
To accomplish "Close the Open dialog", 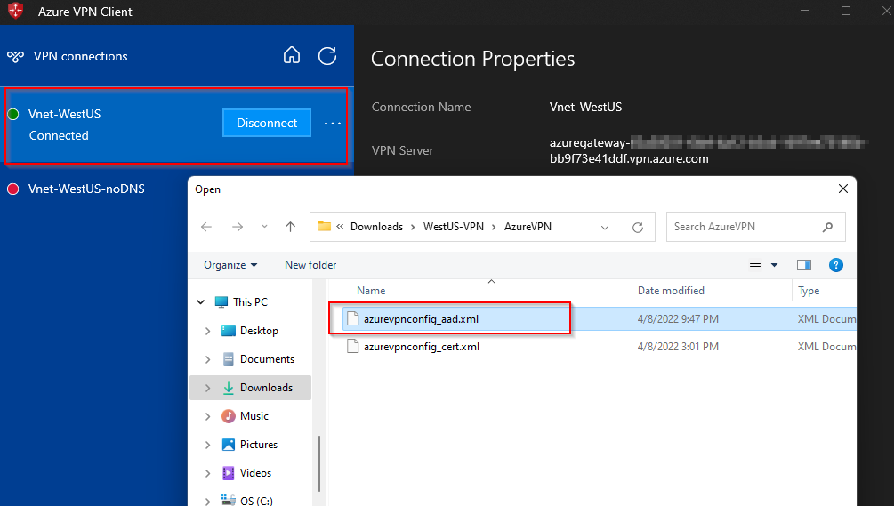I will click(843, 189).
